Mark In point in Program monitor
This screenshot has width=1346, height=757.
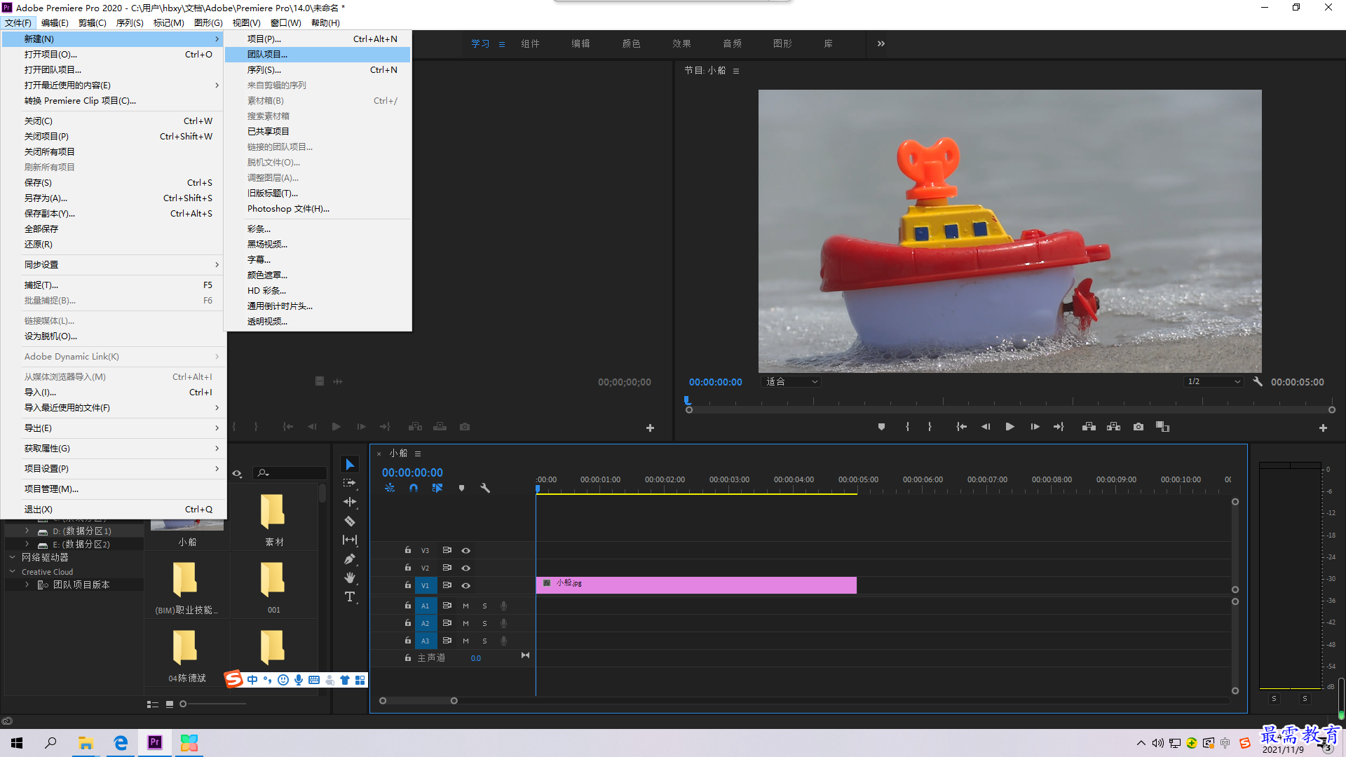[x=907, y=427]
